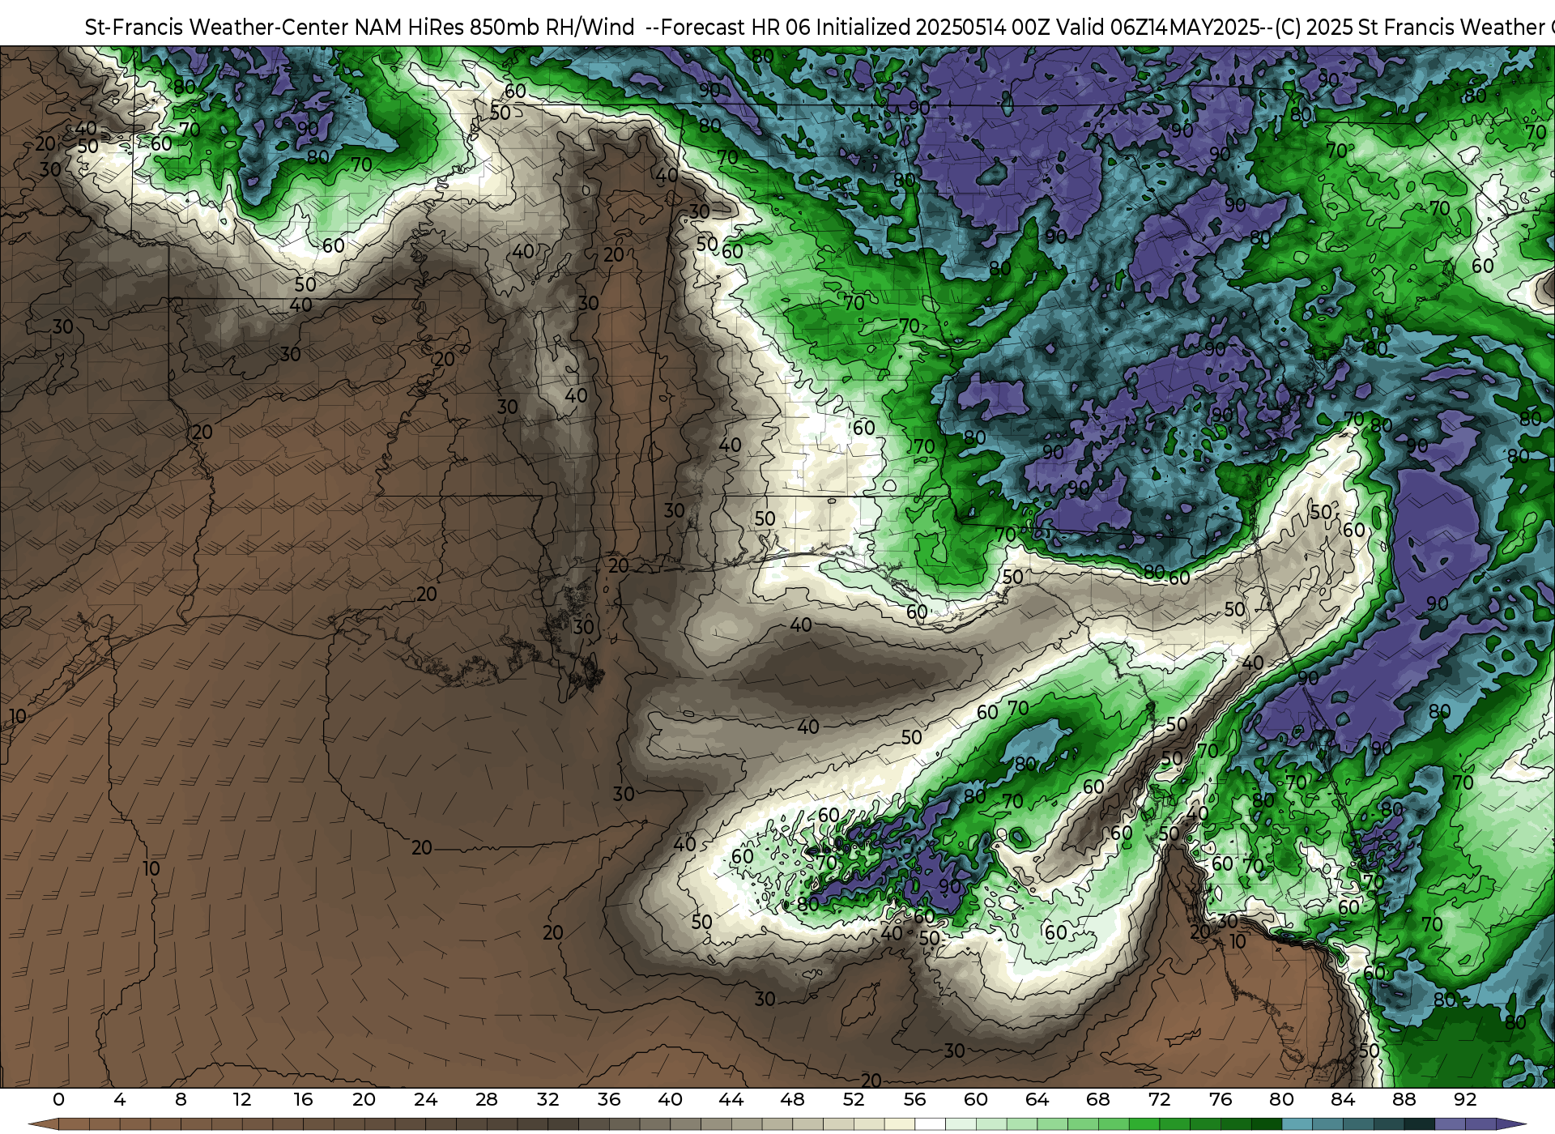Viewport: 1555px width, 1134px height.
Task: Click the 76 tick label on the color scale
Action: (1221, 1099)
